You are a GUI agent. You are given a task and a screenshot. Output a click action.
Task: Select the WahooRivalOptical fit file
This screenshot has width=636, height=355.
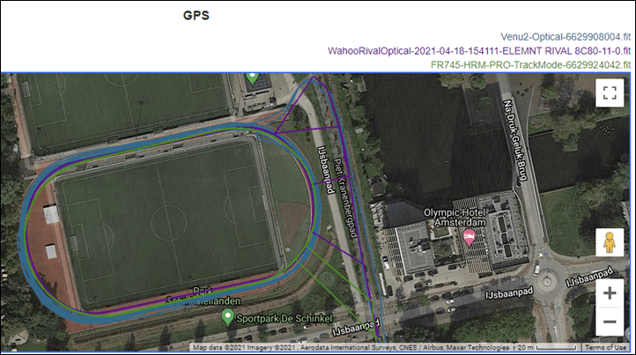tap(479, 51)
